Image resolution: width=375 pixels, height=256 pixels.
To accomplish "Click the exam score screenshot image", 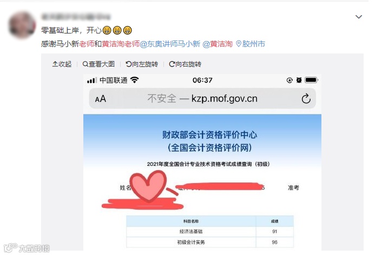I will tap(202, 163).
